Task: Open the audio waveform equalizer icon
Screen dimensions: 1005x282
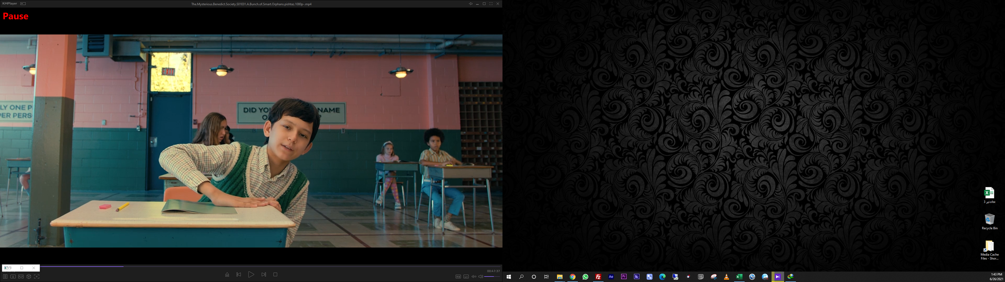Action: coord(474,277)
